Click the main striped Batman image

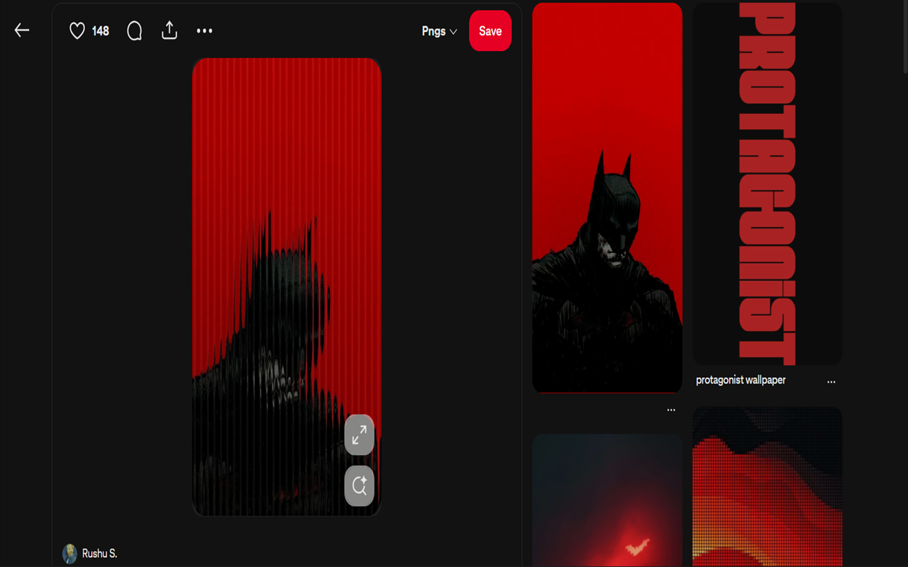tap(287, 287)
